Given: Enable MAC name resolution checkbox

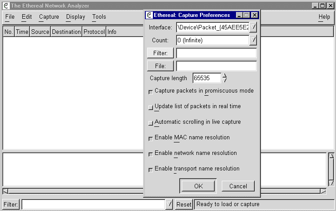Looking at the screenshot, I should point(151,138).
